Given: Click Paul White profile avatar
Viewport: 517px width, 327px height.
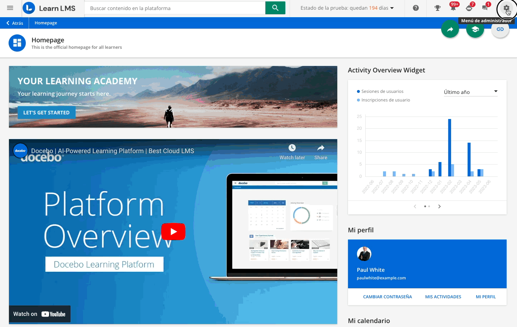Looking at the screenshot, I should [364, 254].
